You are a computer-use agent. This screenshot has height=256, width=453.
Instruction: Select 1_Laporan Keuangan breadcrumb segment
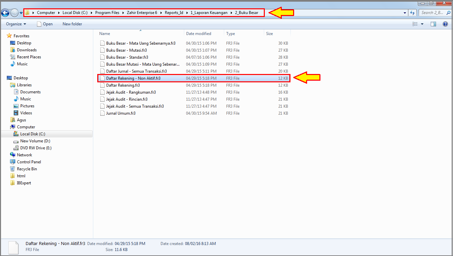[x=209, y=13]
